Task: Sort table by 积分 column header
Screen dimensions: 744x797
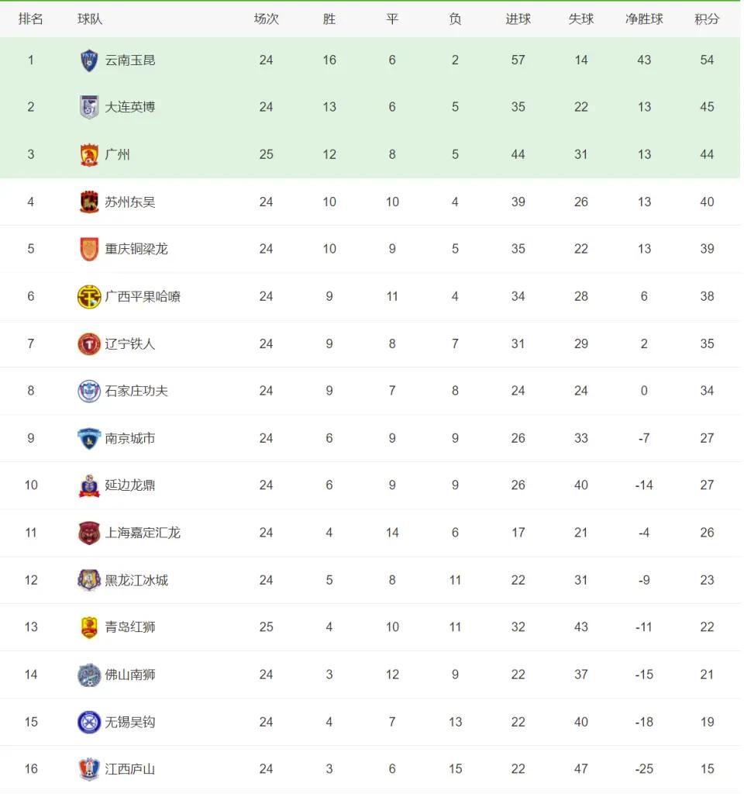Action: point(707,19)
